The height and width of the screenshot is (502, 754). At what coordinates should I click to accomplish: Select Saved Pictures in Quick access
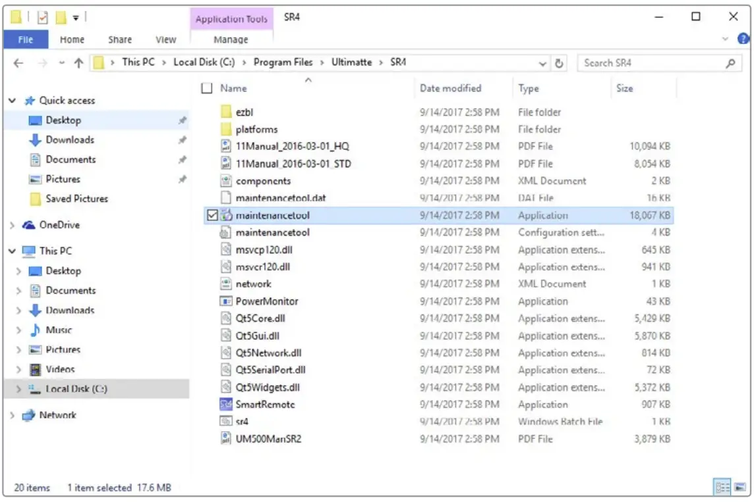tap(77, 199)
